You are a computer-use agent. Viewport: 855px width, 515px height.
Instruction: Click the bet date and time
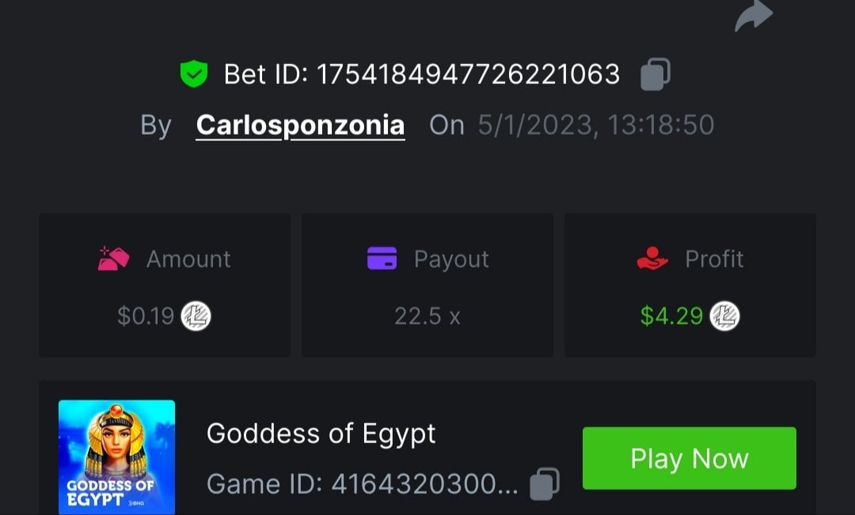[x=595, y=125]
